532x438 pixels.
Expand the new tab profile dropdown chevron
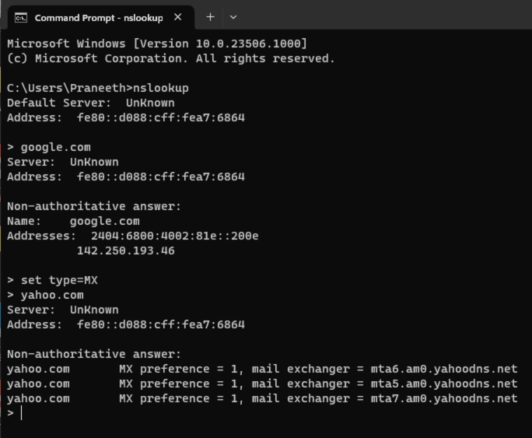tap(233, 16)
